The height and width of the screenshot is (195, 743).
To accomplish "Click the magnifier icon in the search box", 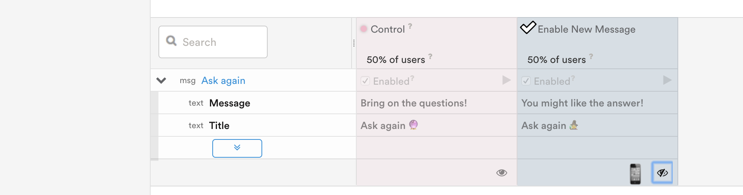I will point(171,41).
